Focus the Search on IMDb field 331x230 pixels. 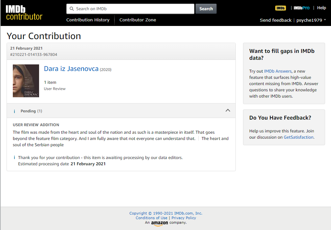pos(130,9)
